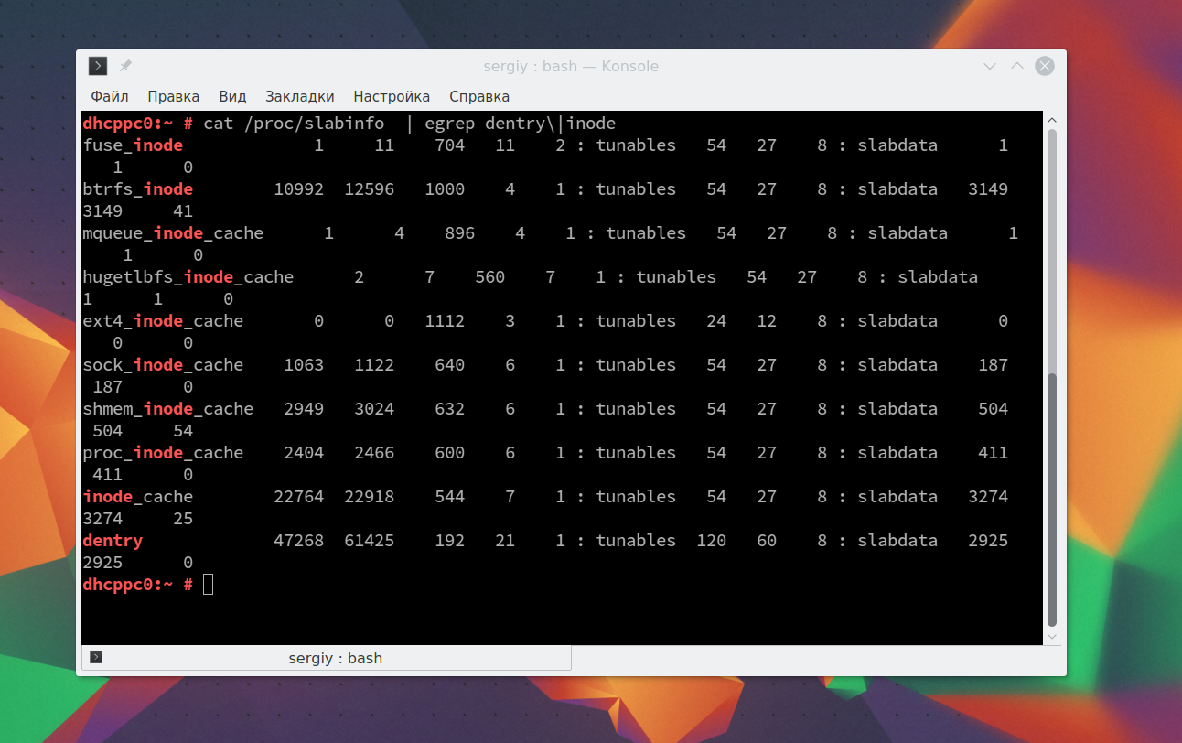Open the Файл menu
This screenshot has height=743, width=1182.
tap(109, 96)
